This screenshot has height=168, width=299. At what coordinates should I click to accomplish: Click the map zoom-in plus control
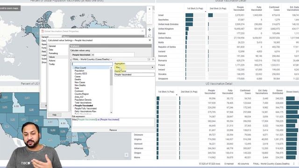coord(149,9)
